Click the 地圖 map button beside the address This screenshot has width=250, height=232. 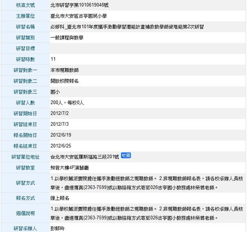coord(126,155)
